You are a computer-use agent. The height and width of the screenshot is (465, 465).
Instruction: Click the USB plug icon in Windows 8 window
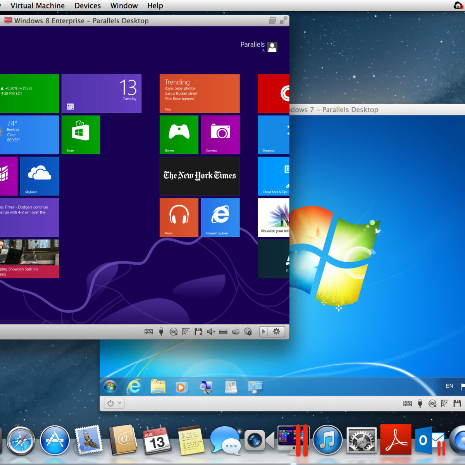click(161, 332)
